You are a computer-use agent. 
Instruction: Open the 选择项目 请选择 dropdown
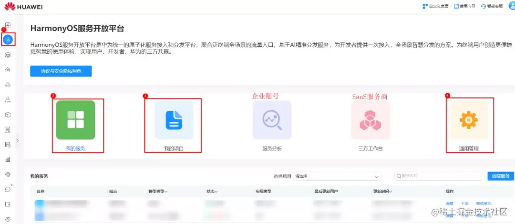pyautogui.click(x=337, y=176)
